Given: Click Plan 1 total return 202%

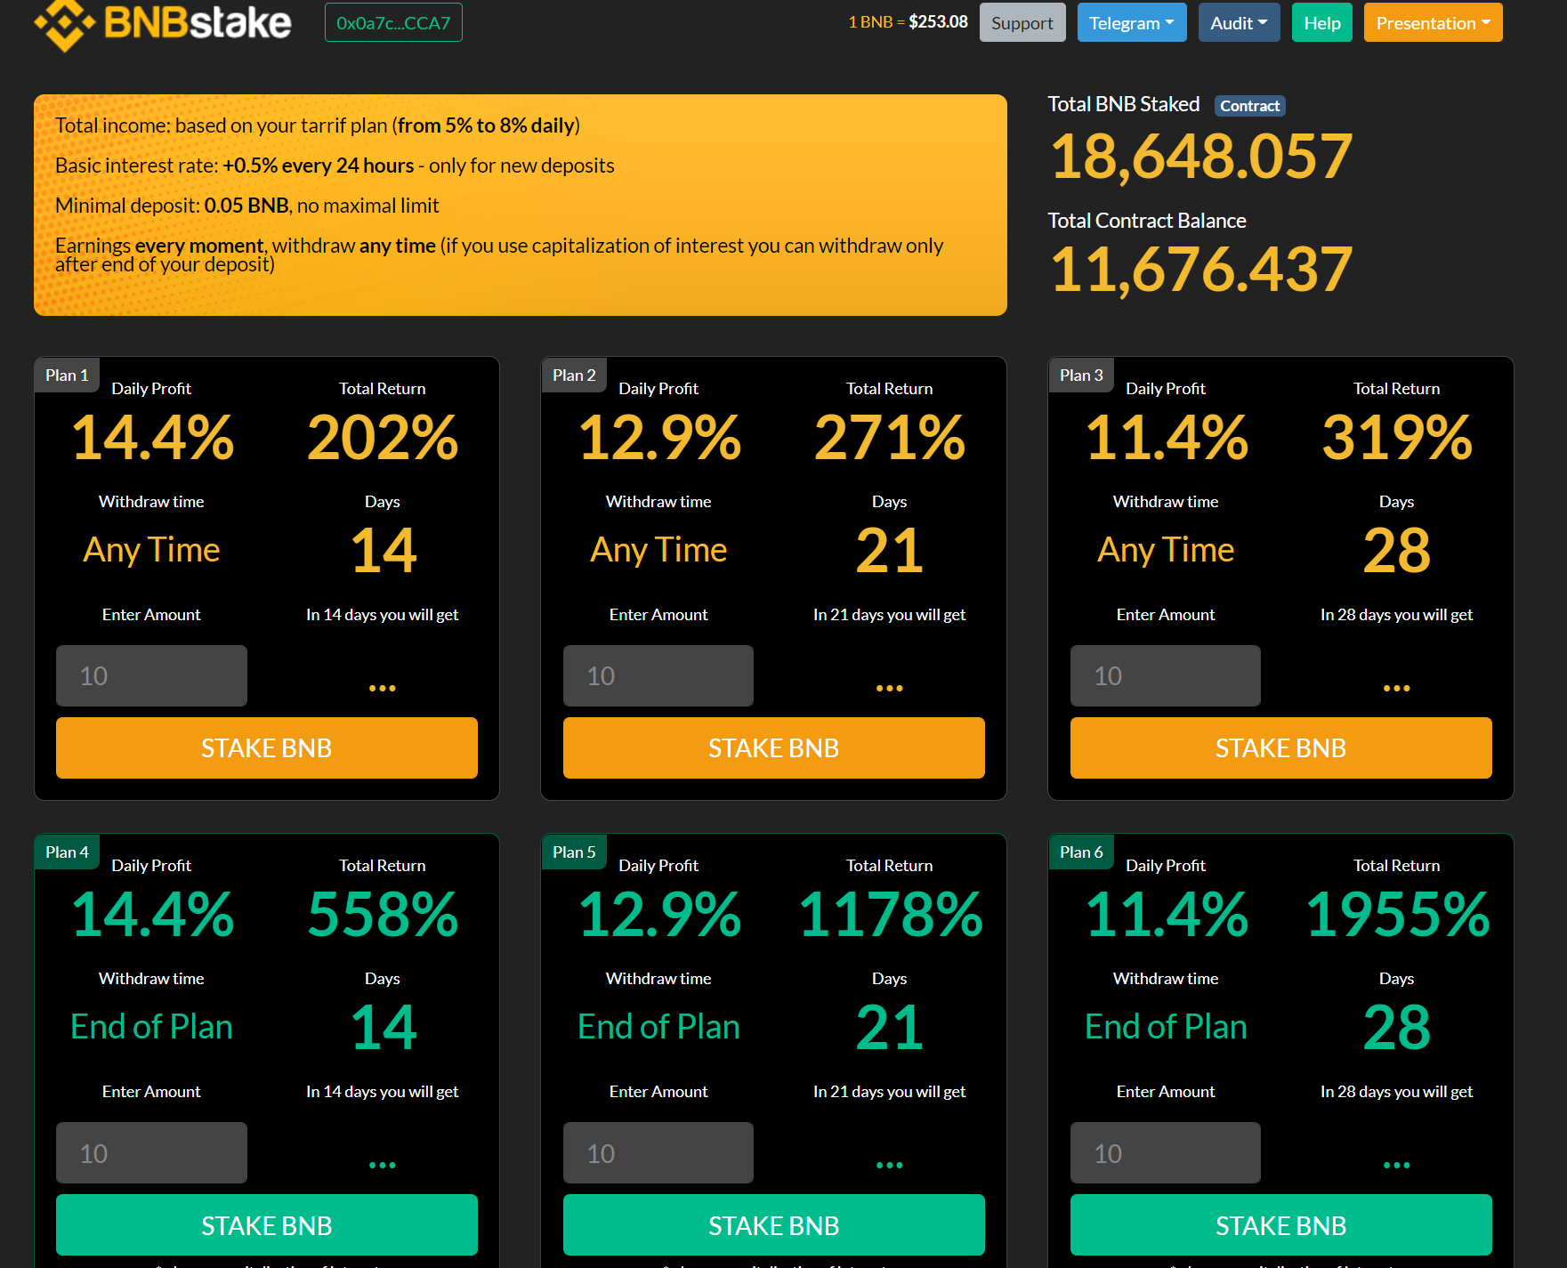Looking at the screenshot, I should 383,438.
